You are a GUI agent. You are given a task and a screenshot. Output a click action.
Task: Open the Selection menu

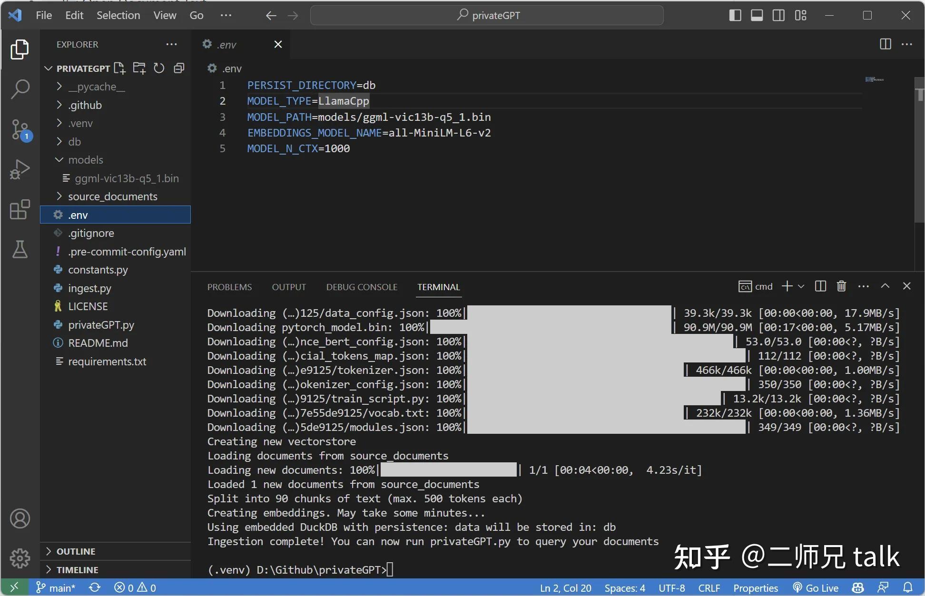point(118,15)
